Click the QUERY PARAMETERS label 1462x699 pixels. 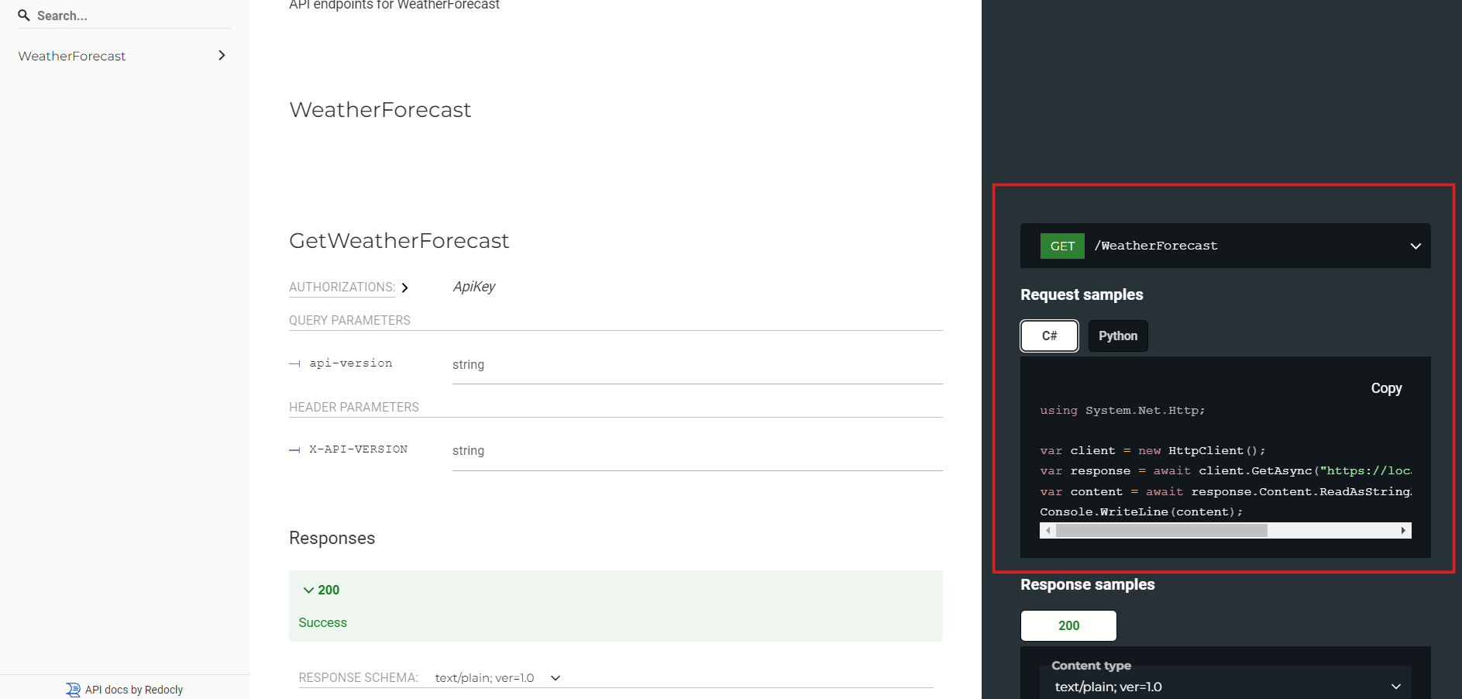point(349,320)
